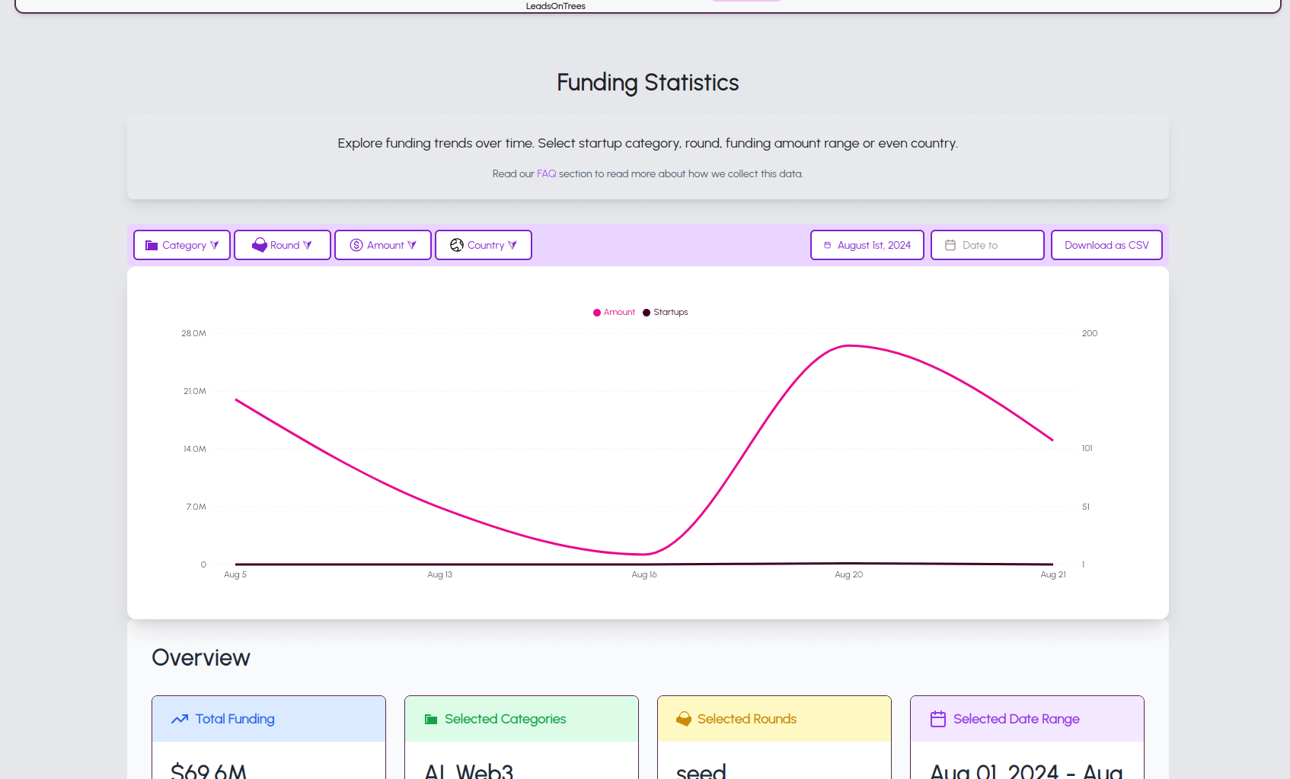Click the funnel arrow next to Category

[x=214, y=245]
